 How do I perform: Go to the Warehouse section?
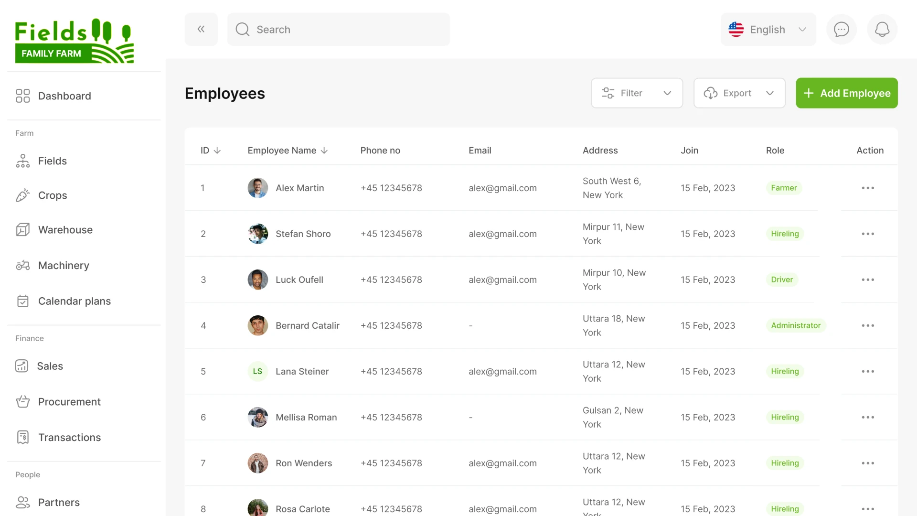[x=65, y=230]
